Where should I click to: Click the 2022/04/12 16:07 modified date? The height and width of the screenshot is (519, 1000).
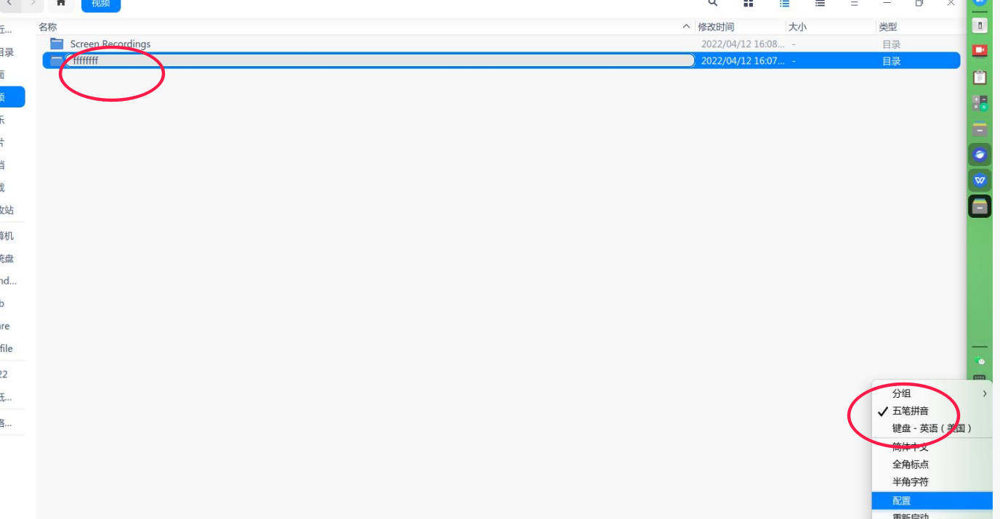point(743,61)
